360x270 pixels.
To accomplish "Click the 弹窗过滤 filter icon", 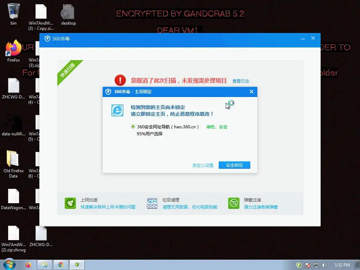I will pyautogui.click(x=234, y=203).
